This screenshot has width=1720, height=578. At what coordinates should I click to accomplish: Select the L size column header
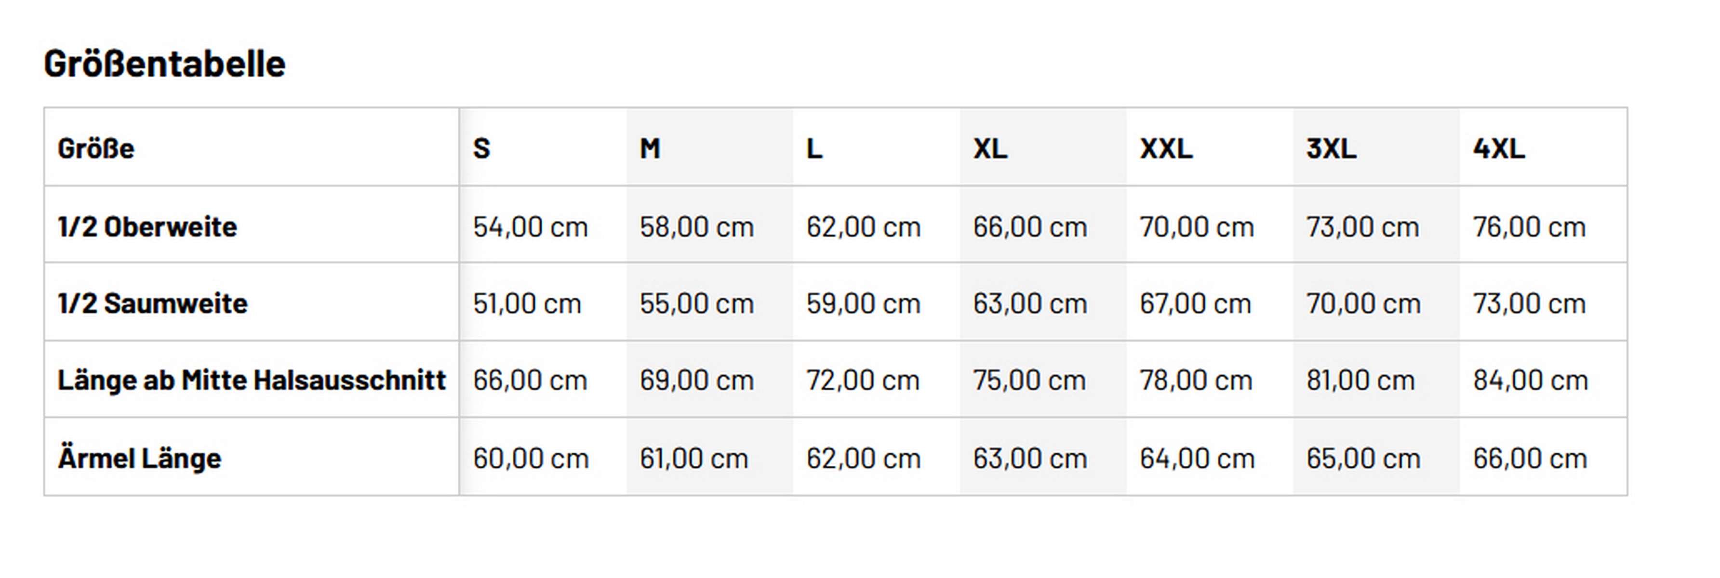(814, 148)
